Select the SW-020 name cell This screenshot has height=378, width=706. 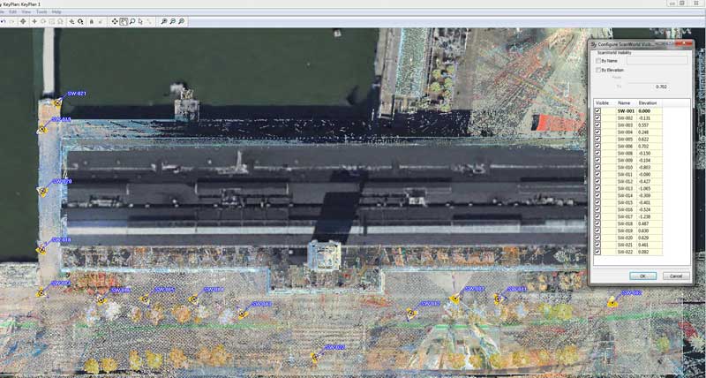click(625, 238)
